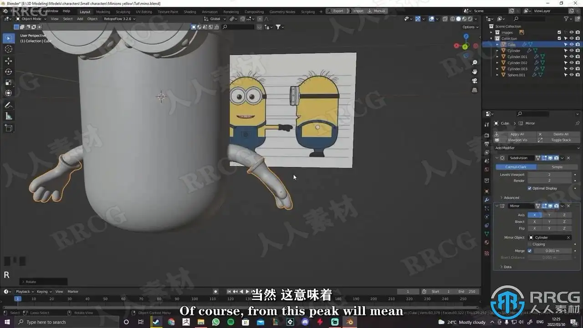This screenshot has height=328, width=583.
Task: Open Steam from the Windows taskbar
Action: click(156, 322)
